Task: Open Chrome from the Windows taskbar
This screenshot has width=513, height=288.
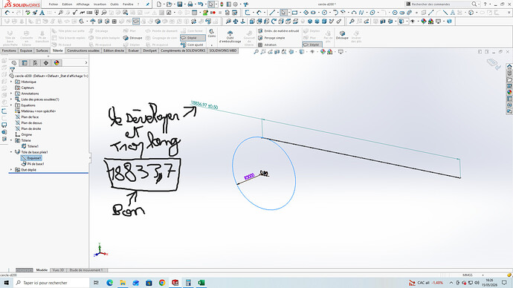Action: (x=162, y=283)
